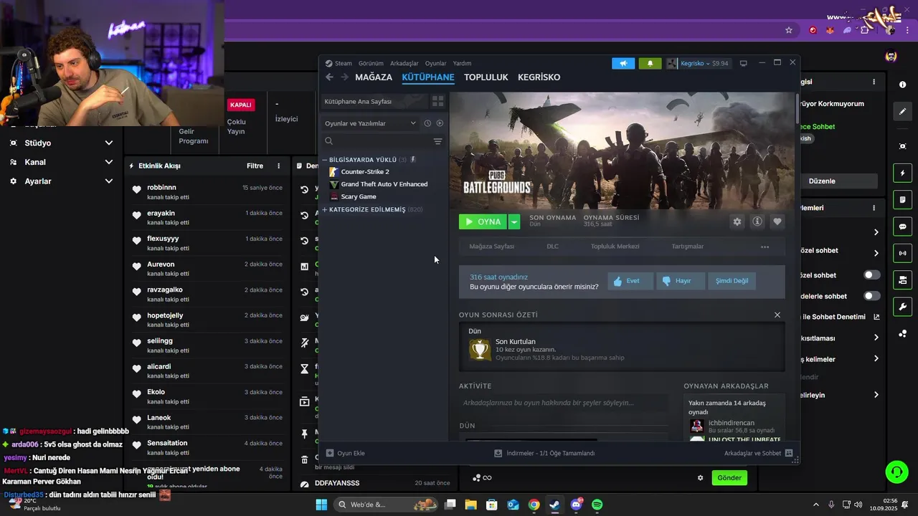
Task: Toggle the 'delerle sohbet' switch
Action: (871, 296)
